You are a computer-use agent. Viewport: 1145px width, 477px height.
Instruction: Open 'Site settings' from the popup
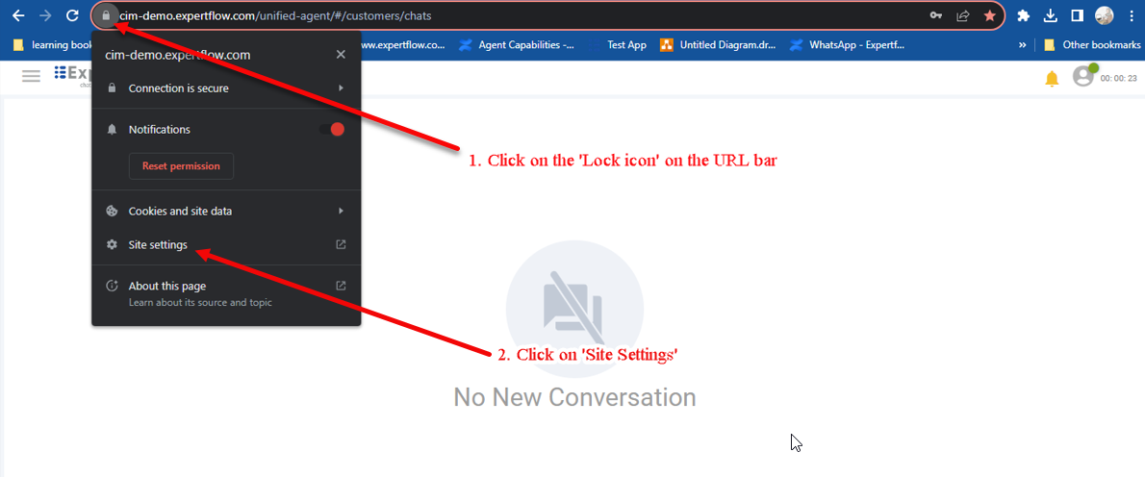pos(159,245)
